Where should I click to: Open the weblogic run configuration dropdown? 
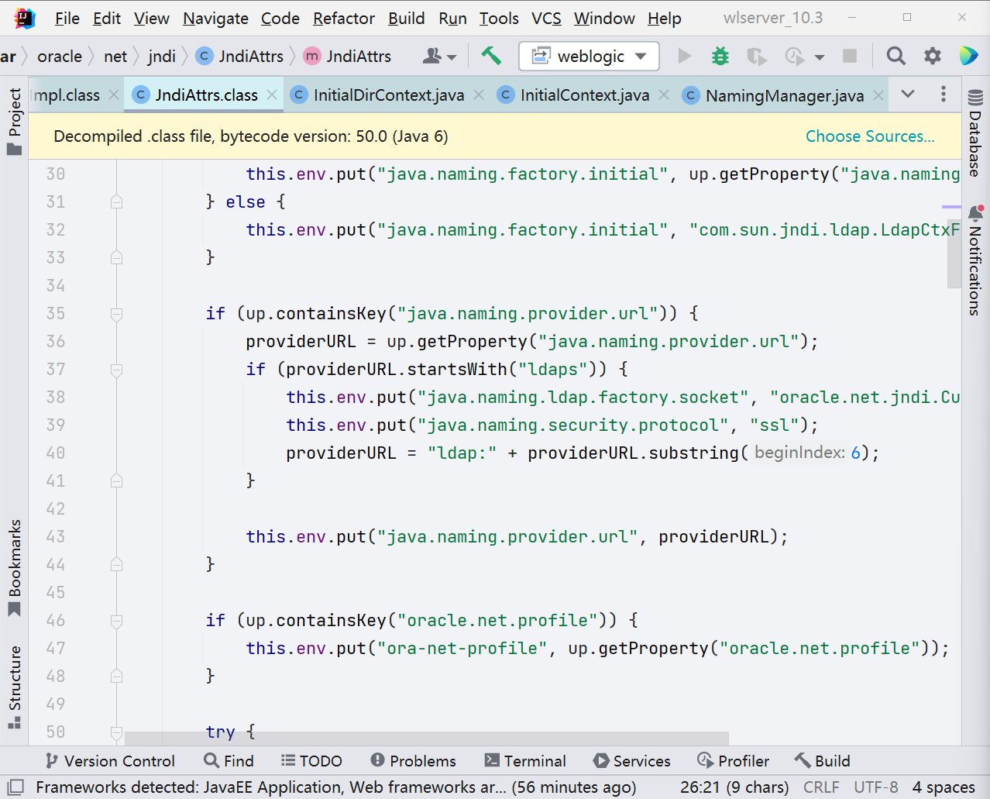pyautogui.click(x=589, y=56)
